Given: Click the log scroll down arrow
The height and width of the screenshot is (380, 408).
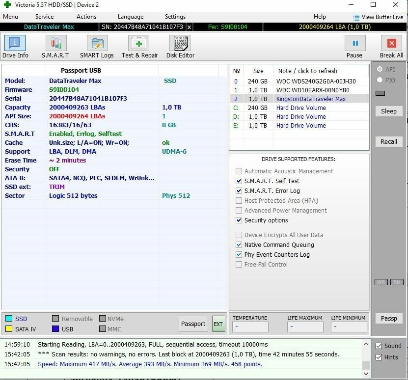Looking at the screenshot, I should 366,374.
